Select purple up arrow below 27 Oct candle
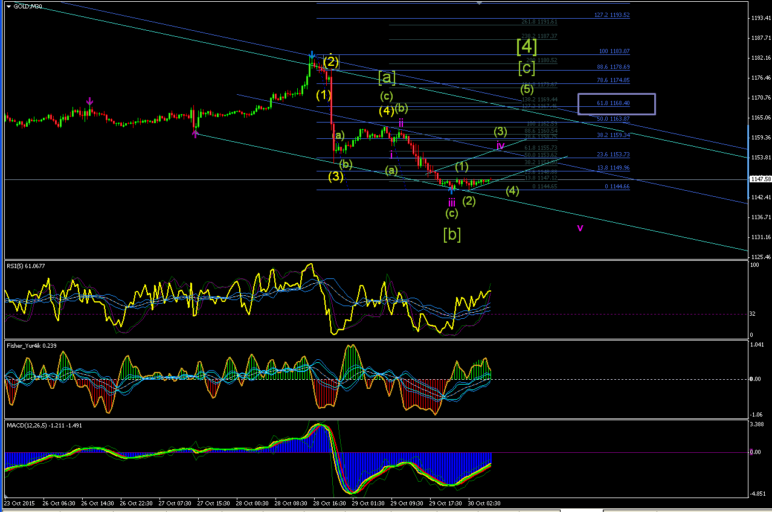 [x=195, y=135]
